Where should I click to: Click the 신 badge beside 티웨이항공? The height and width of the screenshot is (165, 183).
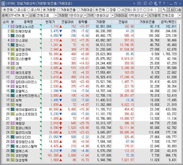click(13, 31)
